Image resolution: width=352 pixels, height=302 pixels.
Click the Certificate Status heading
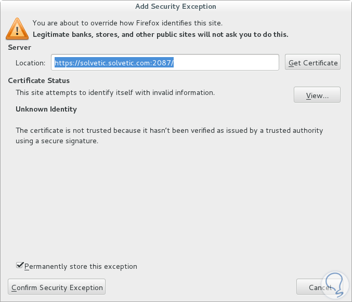[x=38, y=80]
